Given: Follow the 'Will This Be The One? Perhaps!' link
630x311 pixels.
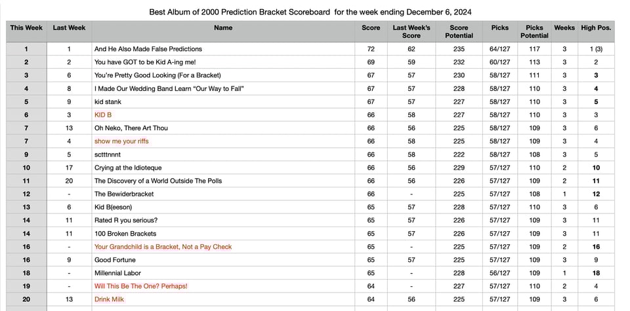Looking at the screenshot, I should point(140,286).
